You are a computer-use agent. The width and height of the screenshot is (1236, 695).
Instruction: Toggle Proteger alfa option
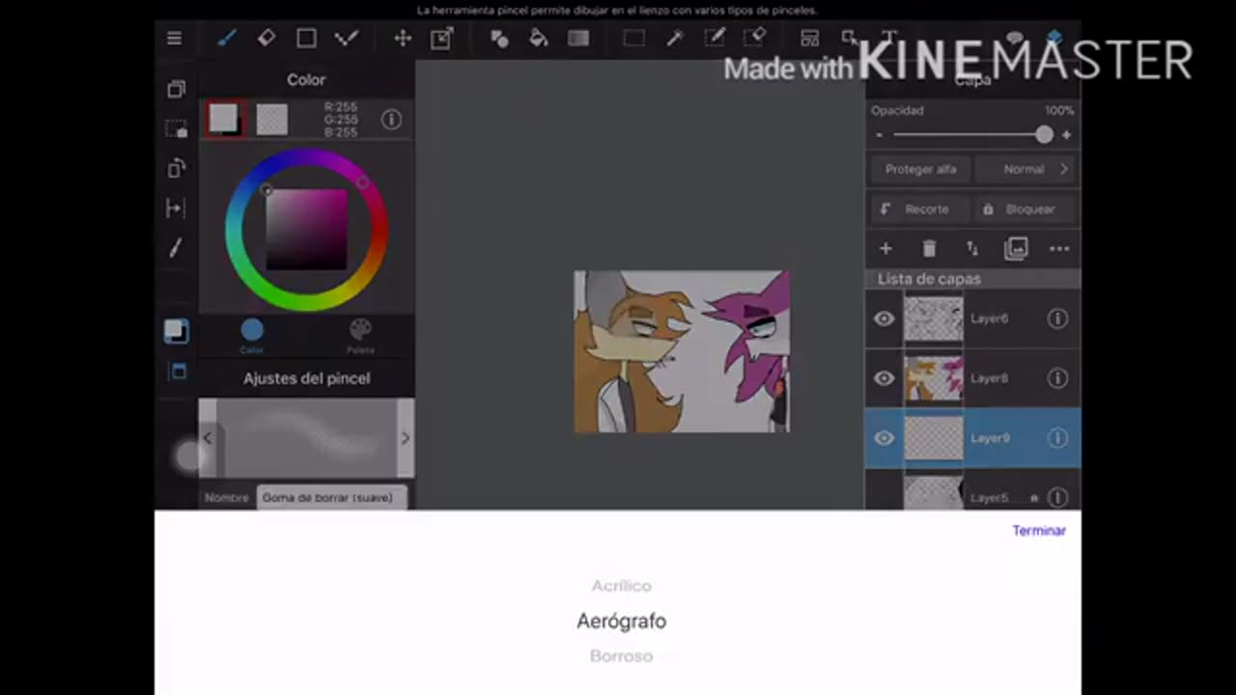920,169
